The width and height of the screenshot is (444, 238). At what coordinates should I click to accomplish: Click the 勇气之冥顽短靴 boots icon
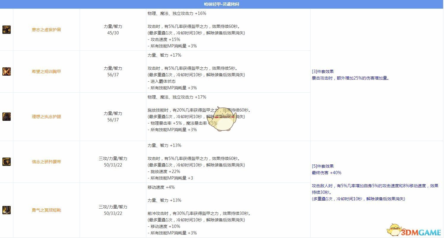[6, 210]
